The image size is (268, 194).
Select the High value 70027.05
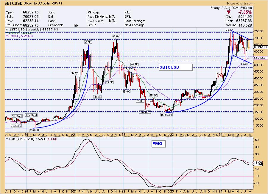pyautogui.click(x=31, y=16)
